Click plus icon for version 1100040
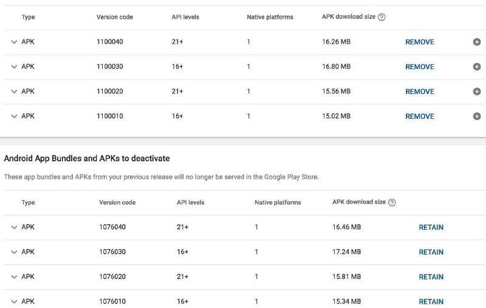This screenshot has height=308, width=486. (x=477, y=42)
